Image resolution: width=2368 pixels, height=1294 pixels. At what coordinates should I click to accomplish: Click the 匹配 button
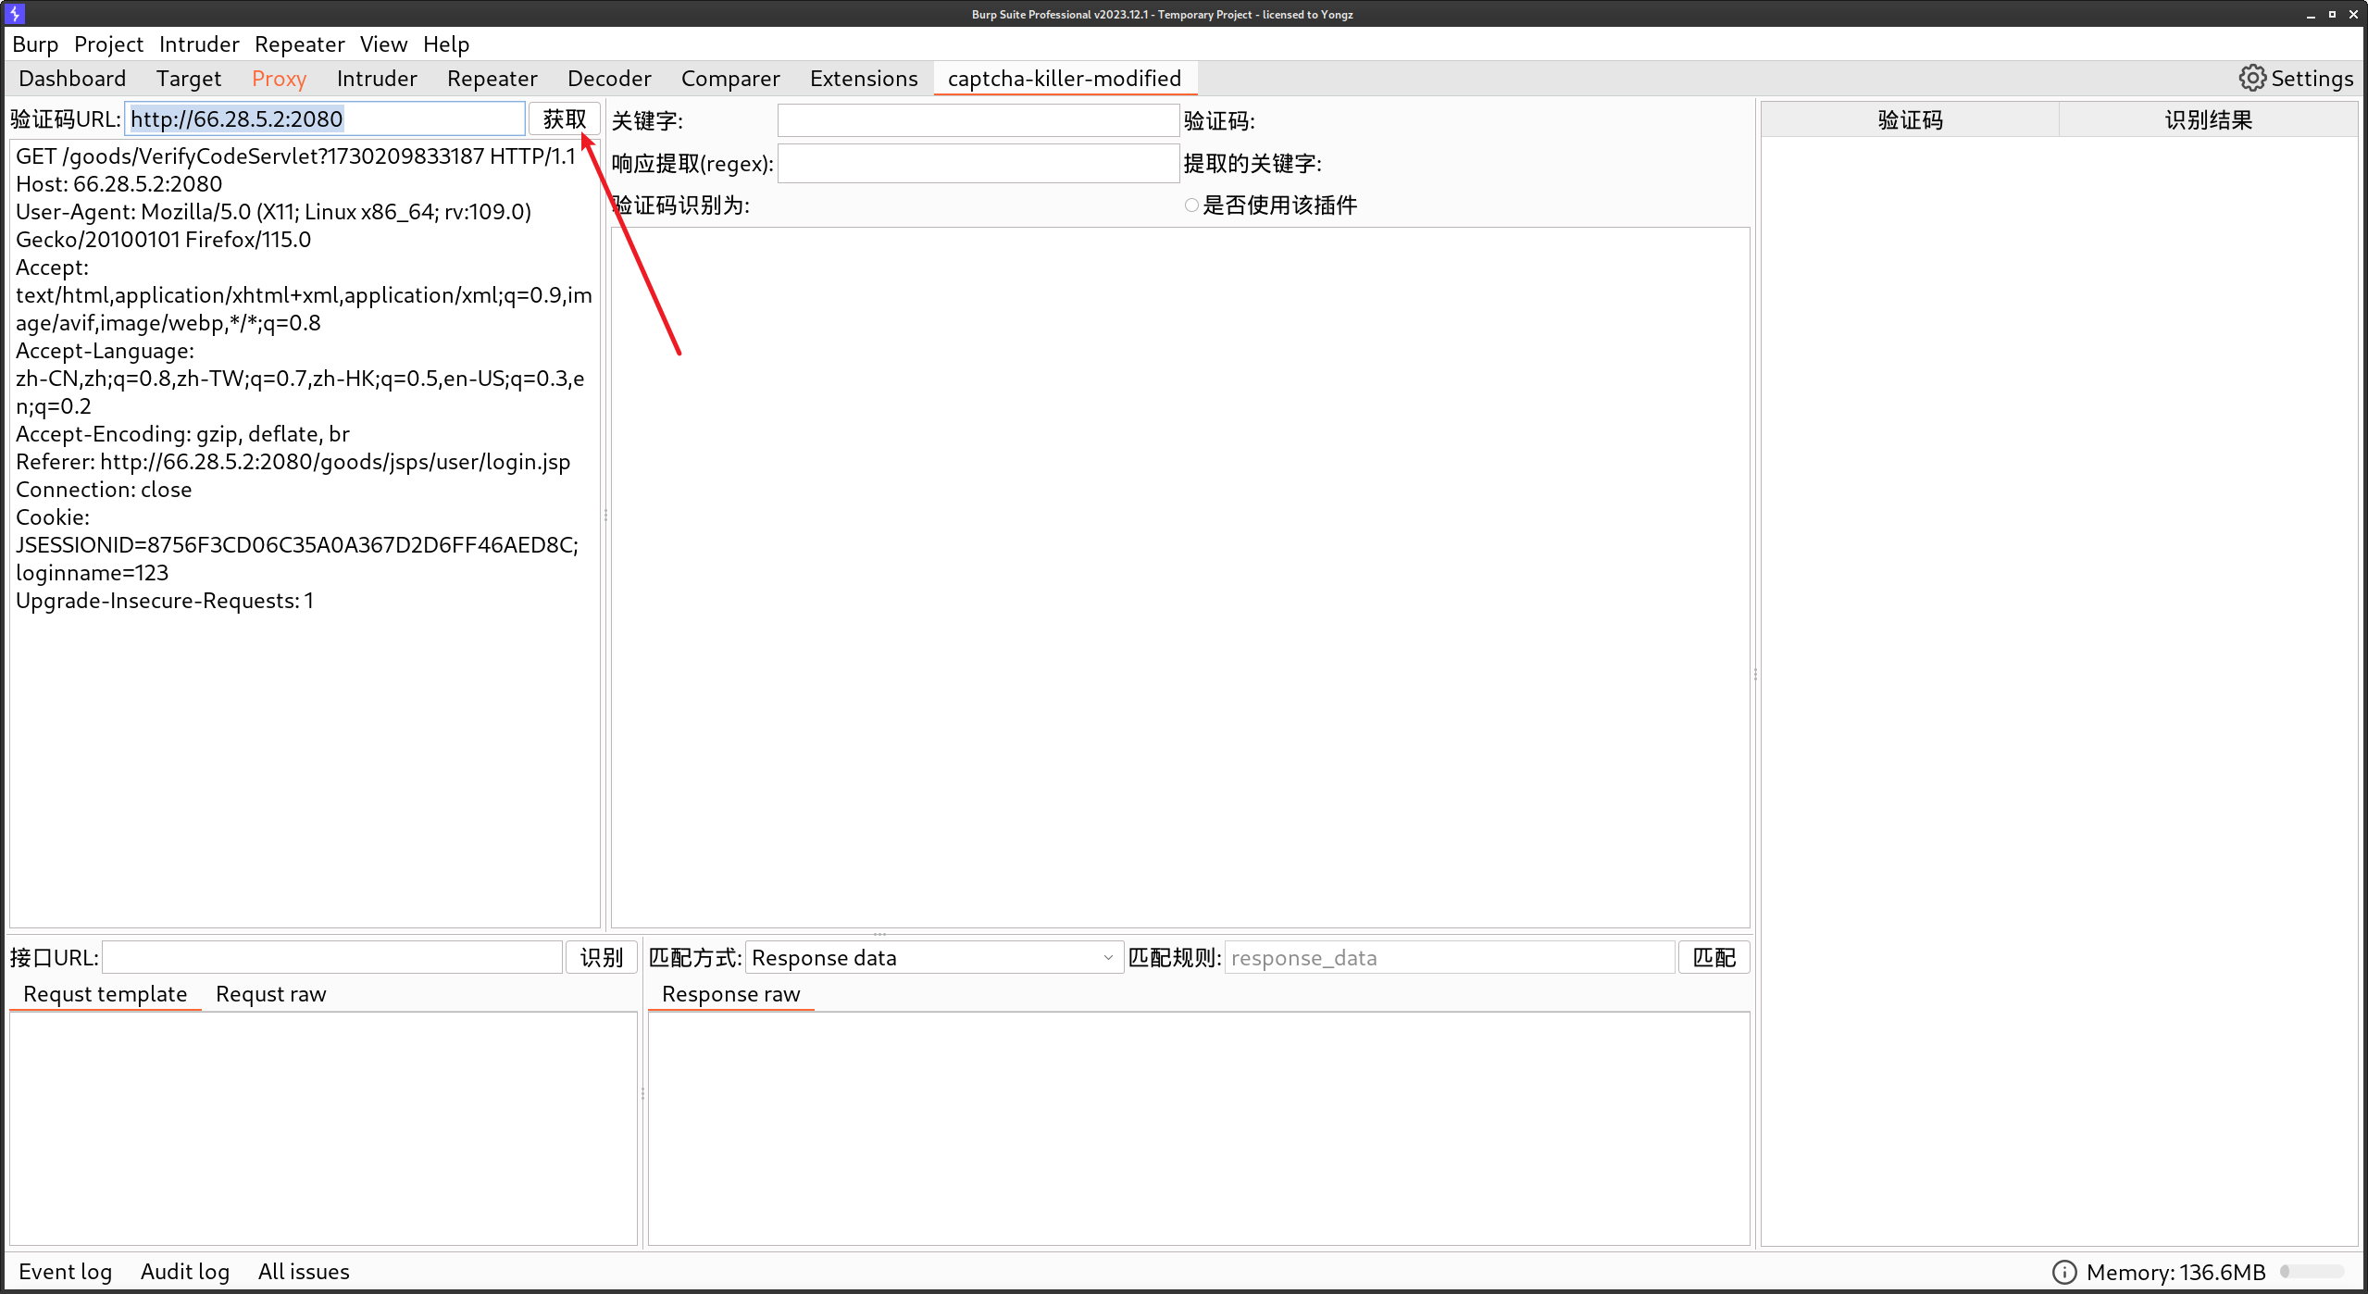[1714, 957]
